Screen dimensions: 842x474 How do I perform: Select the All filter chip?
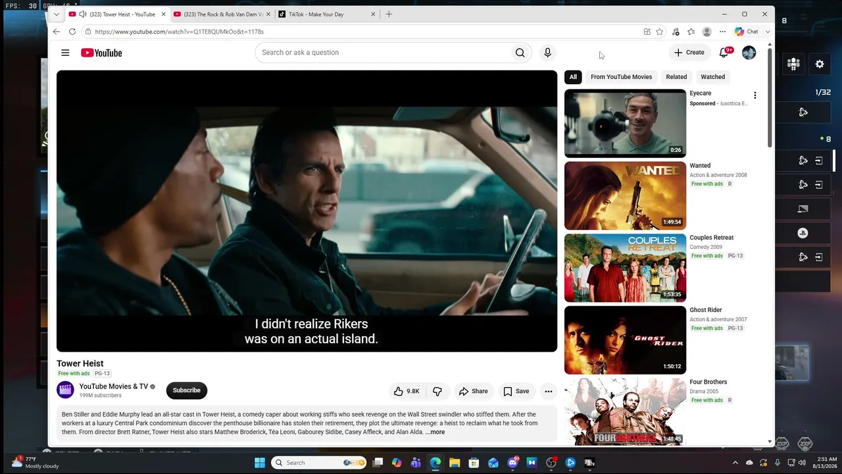click(573, 77)
